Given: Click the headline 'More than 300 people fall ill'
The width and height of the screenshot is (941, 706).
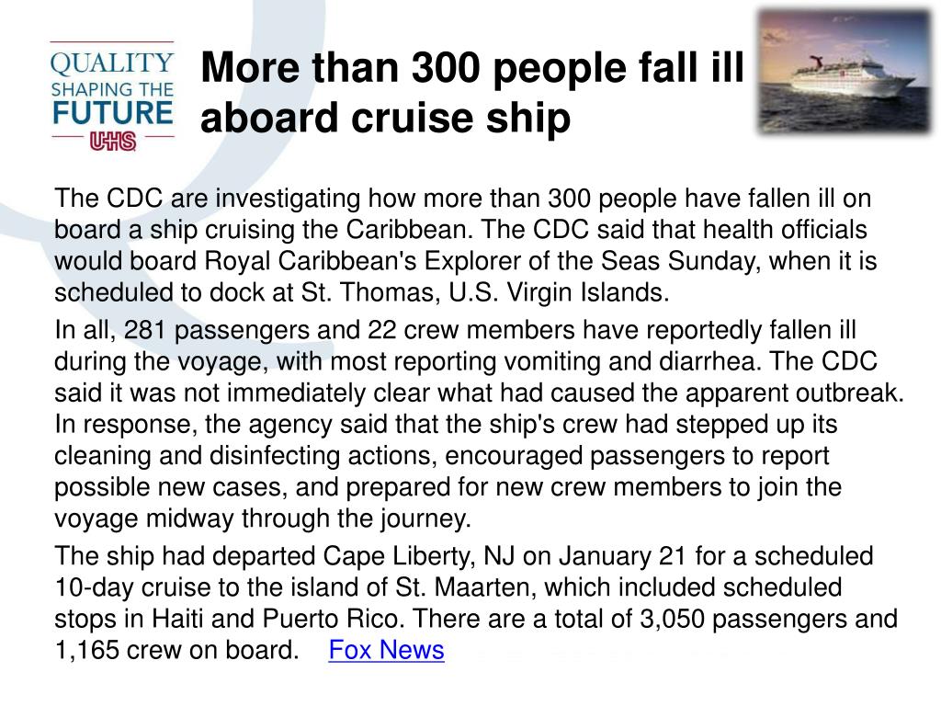Looking at the screenshot, I should pyautogui.click(x=472, y=66).
